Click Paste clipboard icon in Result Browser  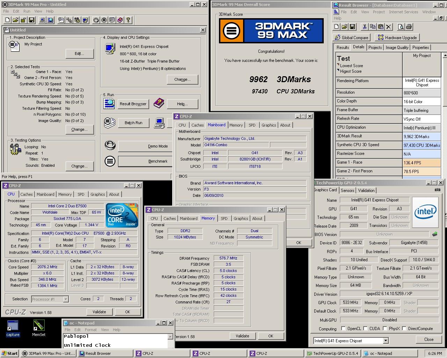381,27
